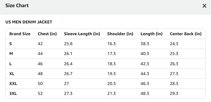The height and width of the screenshot is (102, 211).
Task: Select the 3XL size row label
Action: point(13,93)
